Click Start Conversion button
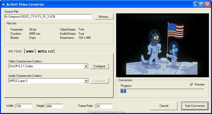This screenshot has width=212, height=114. pos(195,106)
